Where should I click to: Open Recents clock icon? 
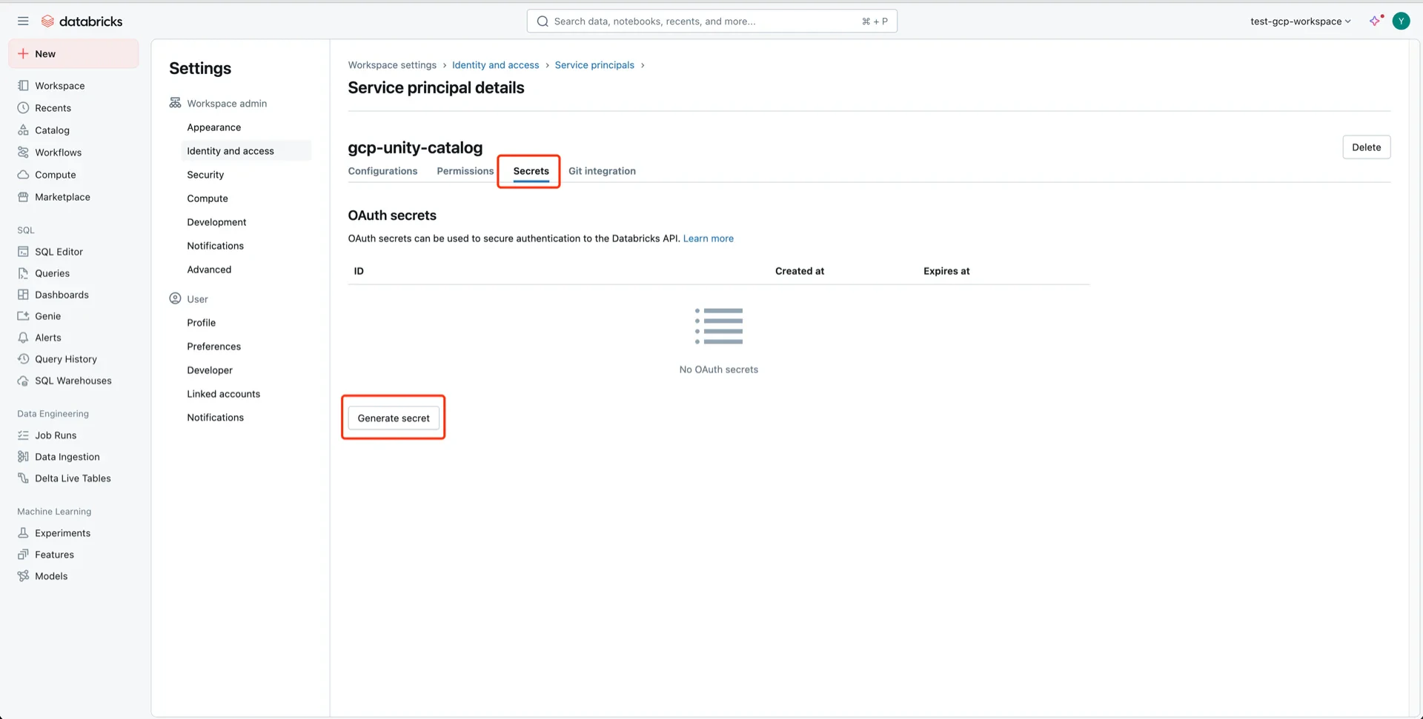23,108
